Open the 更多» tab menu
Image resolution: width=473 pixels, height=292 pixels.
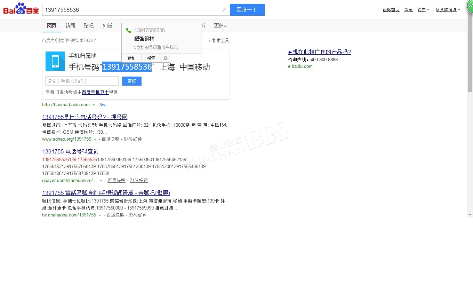point(220,25)
